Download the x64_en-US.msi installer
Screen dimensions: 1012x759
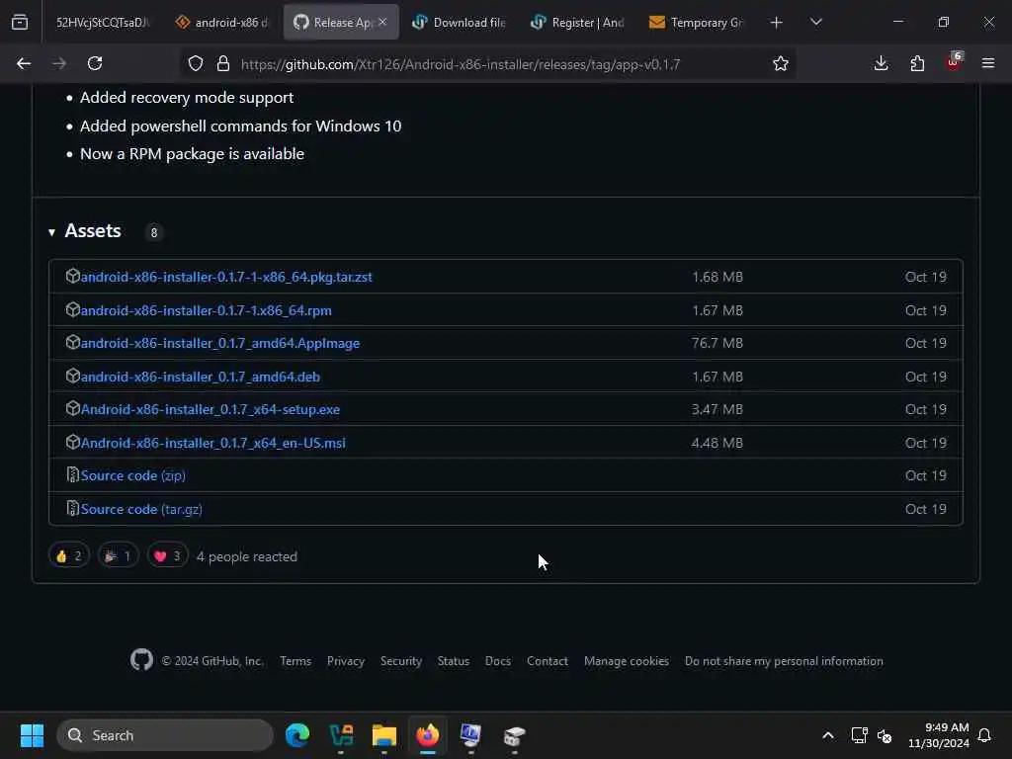point(213,444)
